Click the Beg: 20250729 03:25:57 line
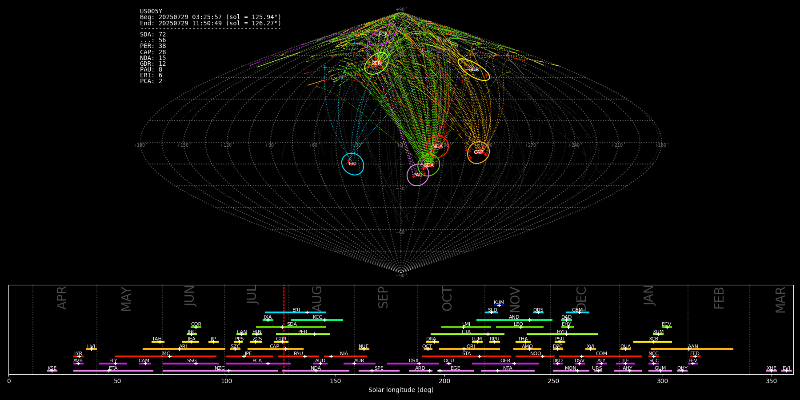 [x=211, y=17]
